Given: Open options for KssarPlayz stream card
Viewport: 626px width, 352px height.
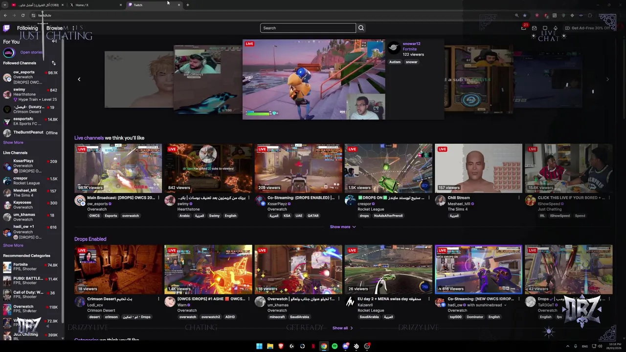Looking at the screenshot, I should click(338, 198).
